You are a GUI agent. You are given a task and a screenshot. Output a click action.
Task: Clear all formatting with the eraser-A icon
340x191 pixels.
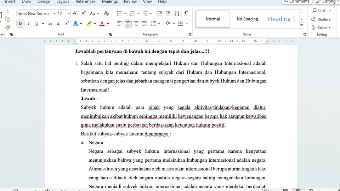coord(107,13)
